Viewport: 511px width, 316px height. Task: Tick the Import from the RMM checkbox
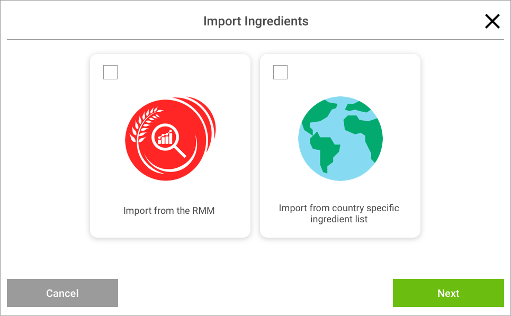point(110,73)
